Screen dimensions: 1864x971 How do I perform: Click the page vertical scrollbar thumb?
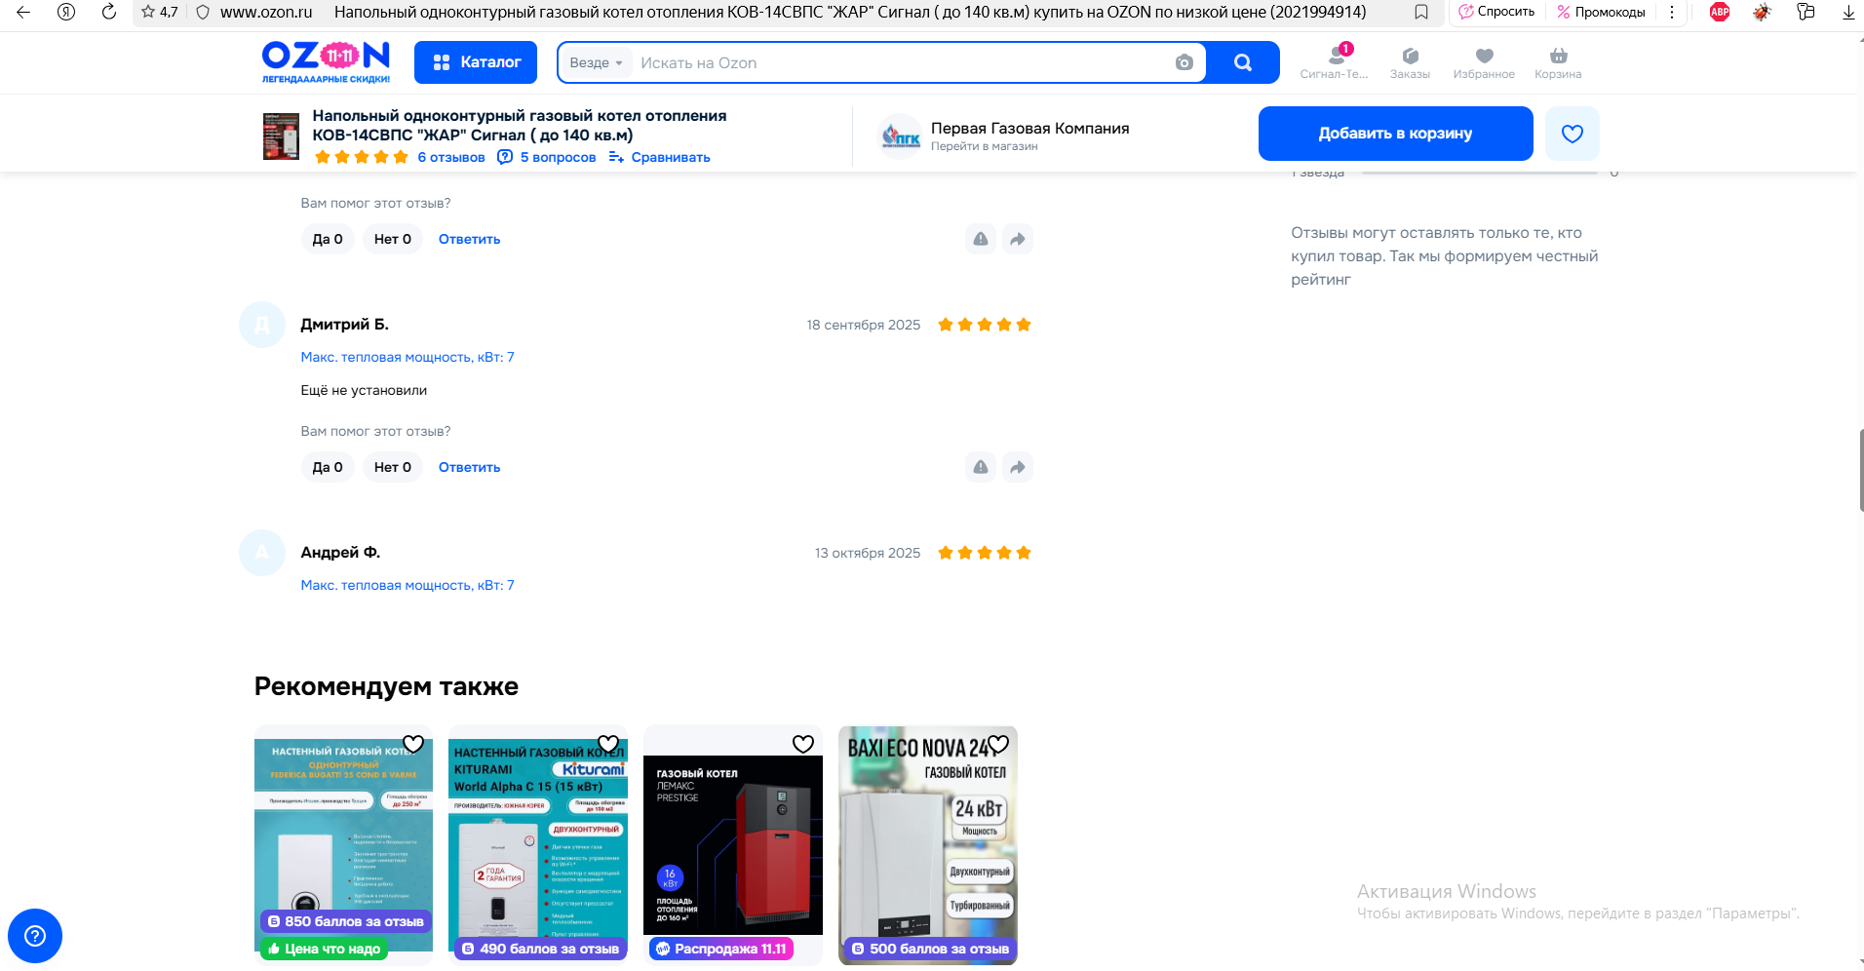coord(1860,470)
